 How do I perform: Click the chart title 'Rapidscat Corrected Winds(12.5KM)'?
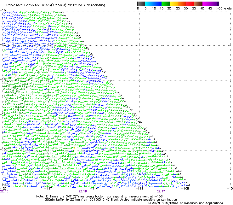pos(36,5)
